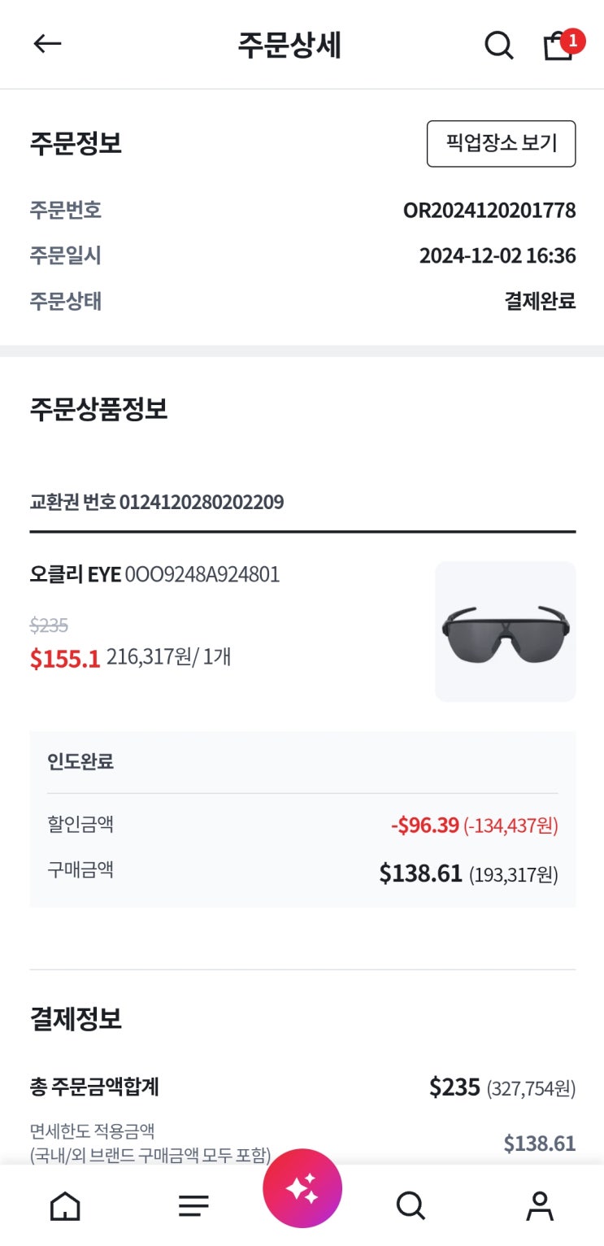Click the -$96.39 discount amount

point(425,826)
